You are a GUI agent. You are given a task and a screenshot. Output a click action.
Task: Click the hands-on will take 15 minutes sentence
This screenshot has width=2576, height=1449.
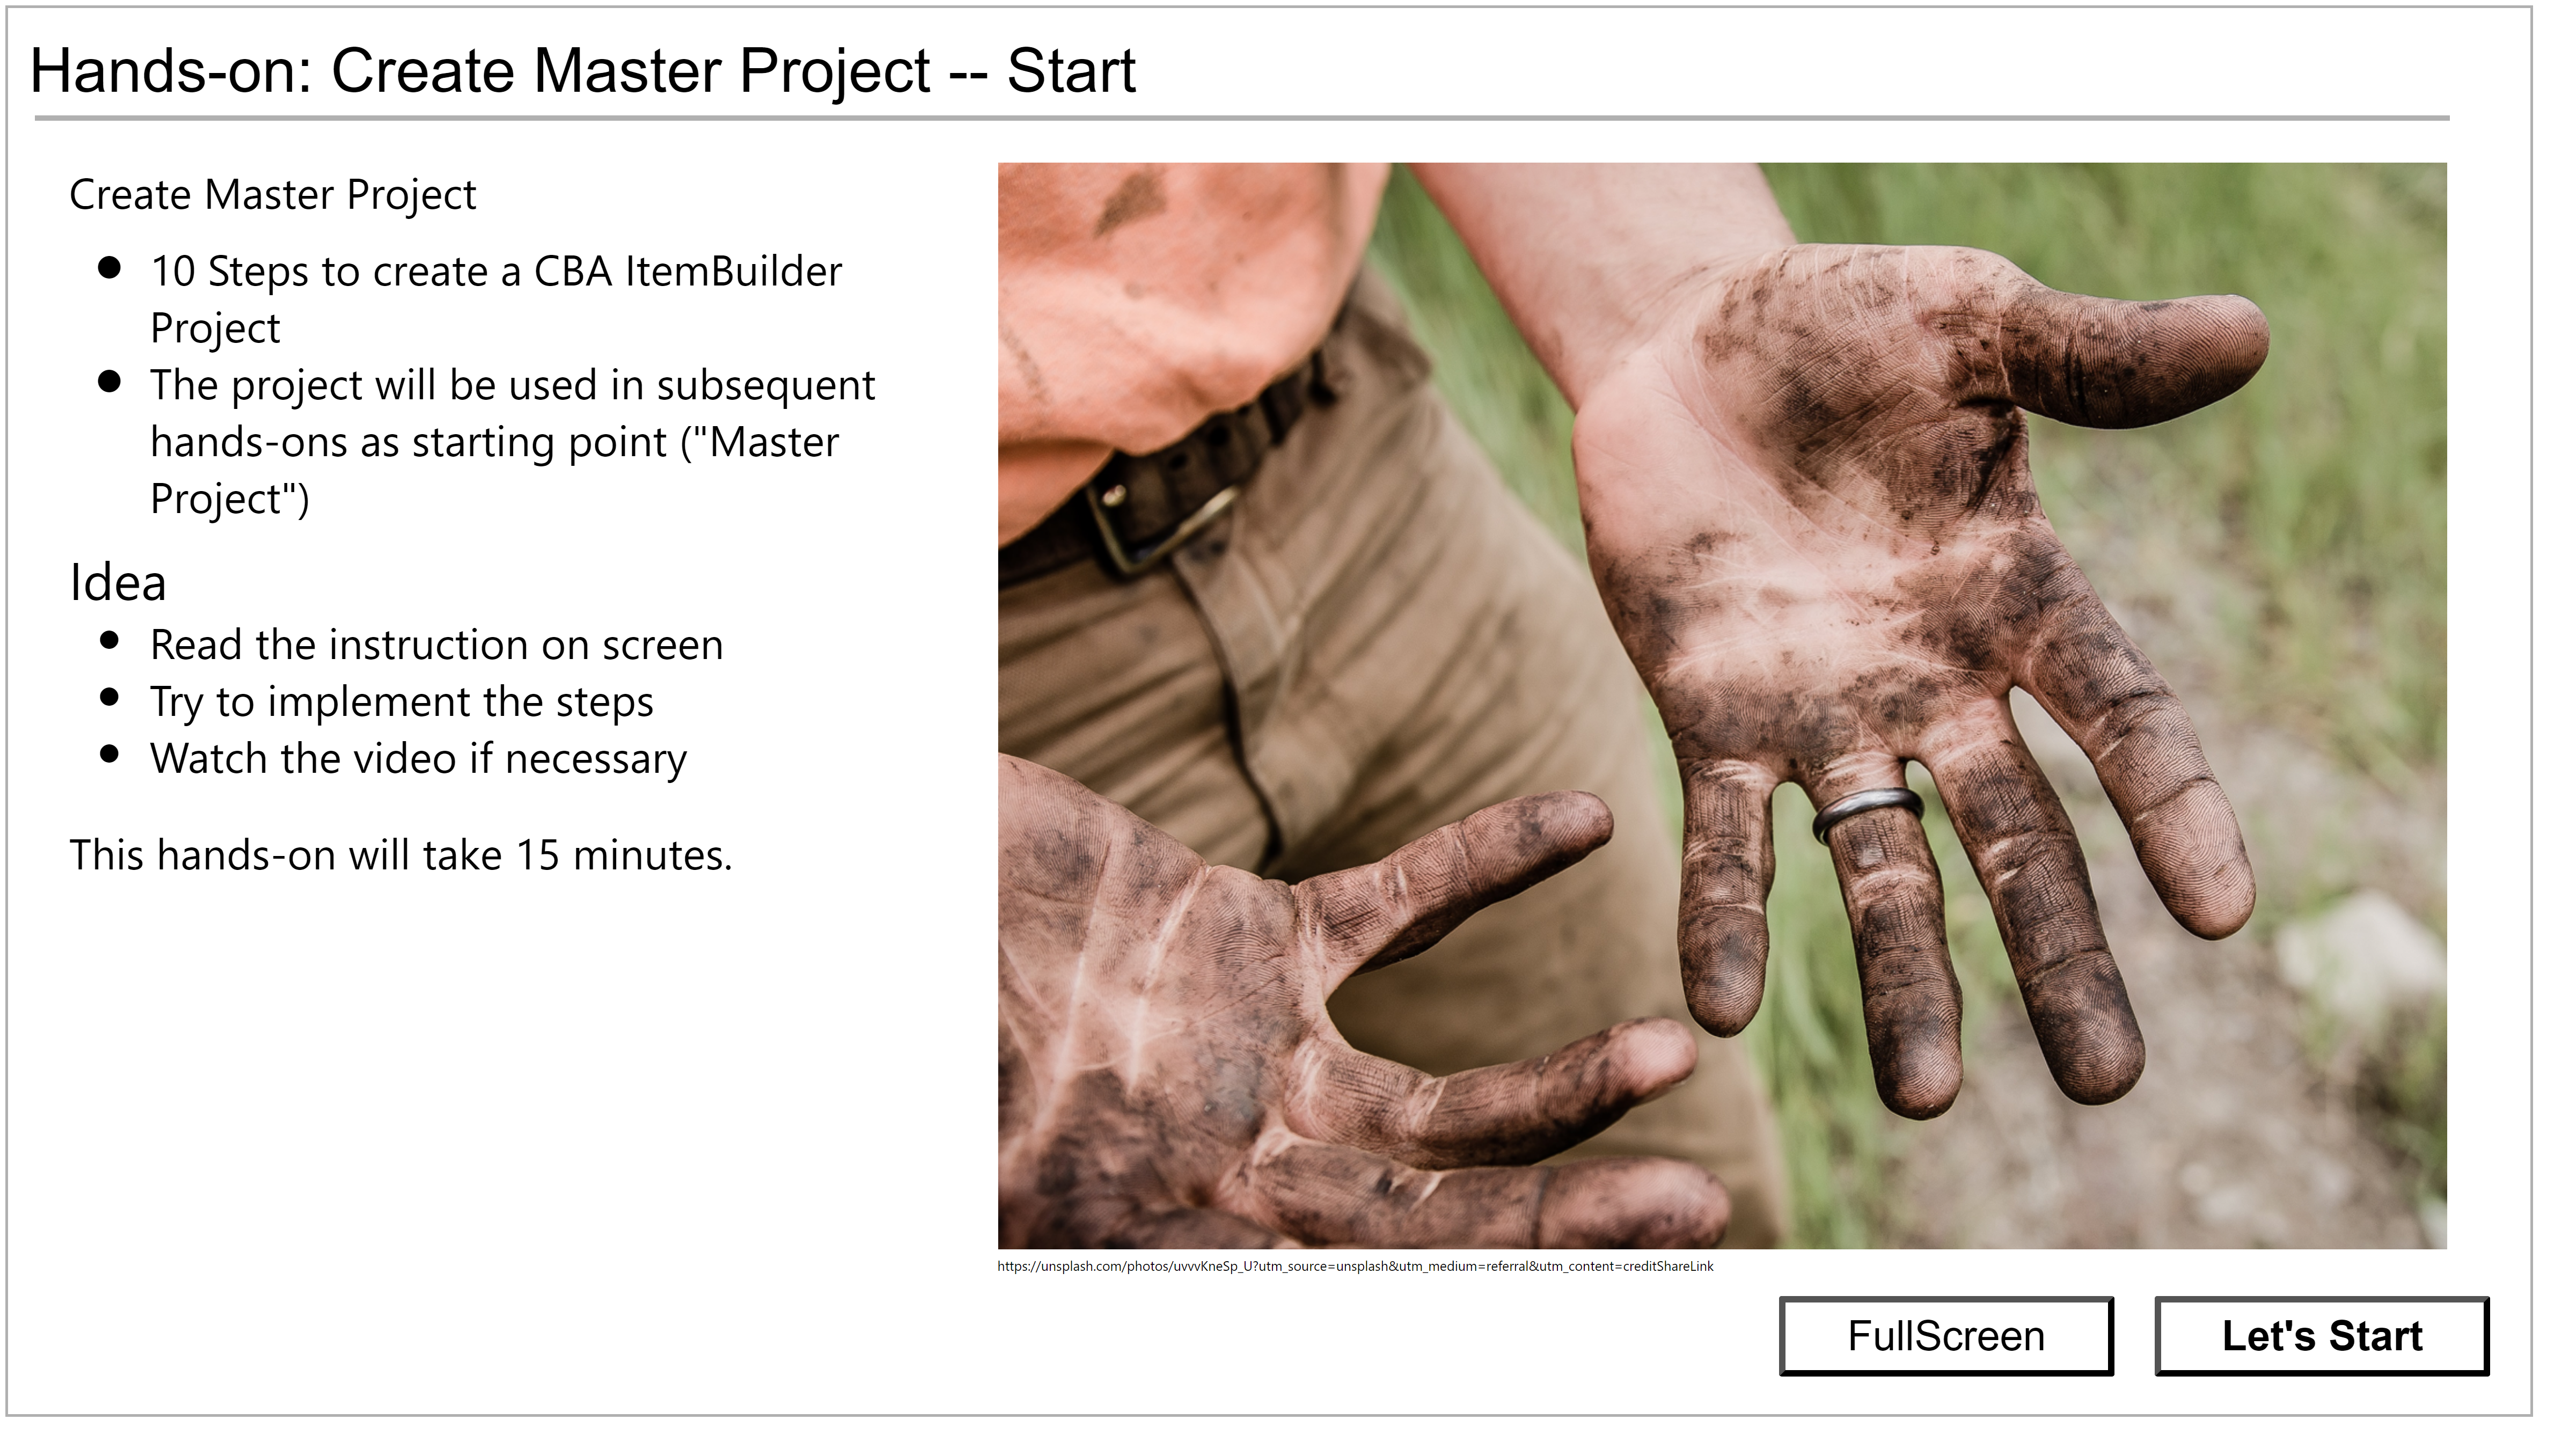click(400, 855)
